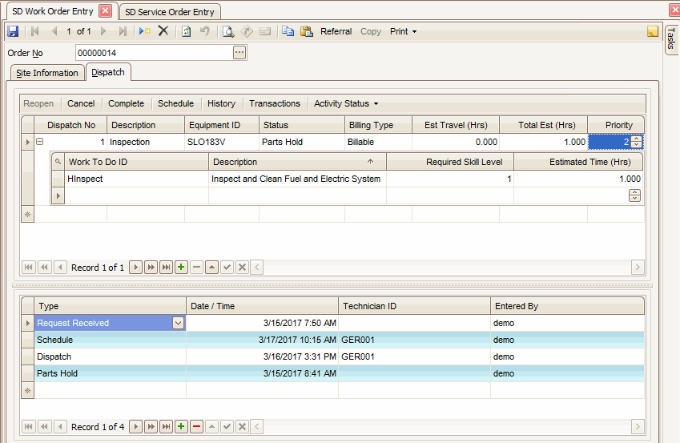Click the Parts Hold status cell

[302, 142]
